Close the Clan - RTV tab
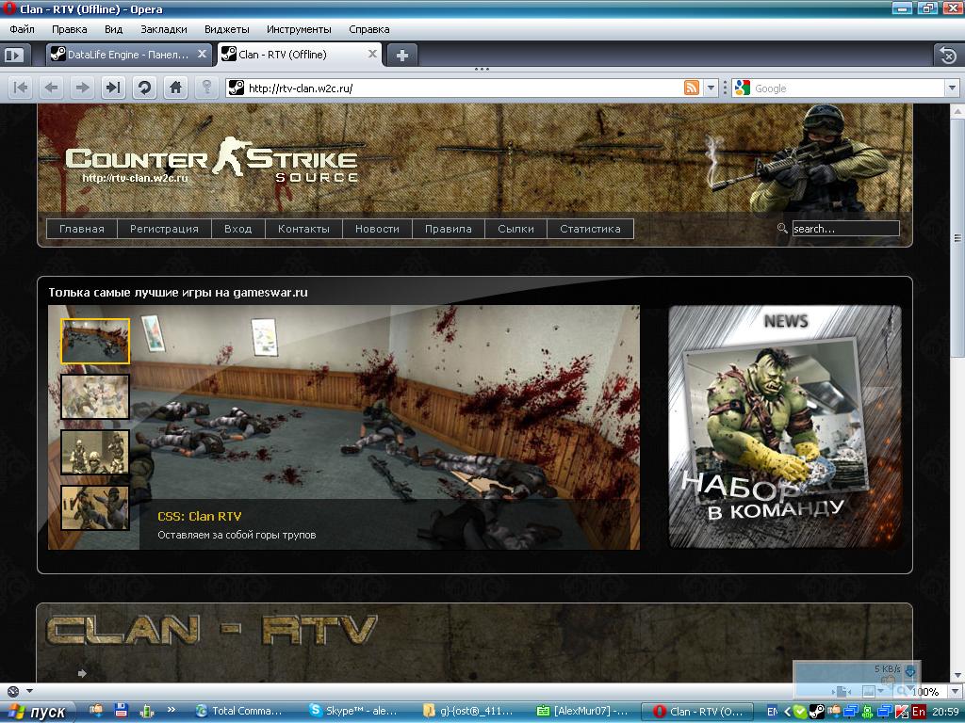The image size is (965, 723). [372, 54]
